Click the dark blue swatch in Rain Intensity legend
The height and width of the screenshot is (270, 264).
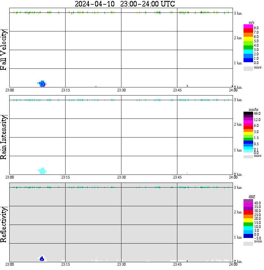pyautogui.click(x=248, y=142)
